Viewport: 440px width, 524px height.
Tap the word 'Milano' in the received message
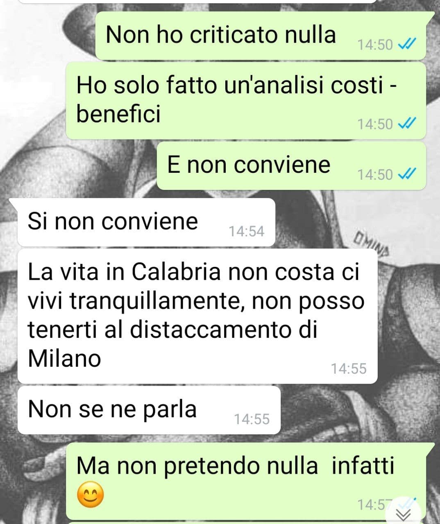[x=64, y=359]
